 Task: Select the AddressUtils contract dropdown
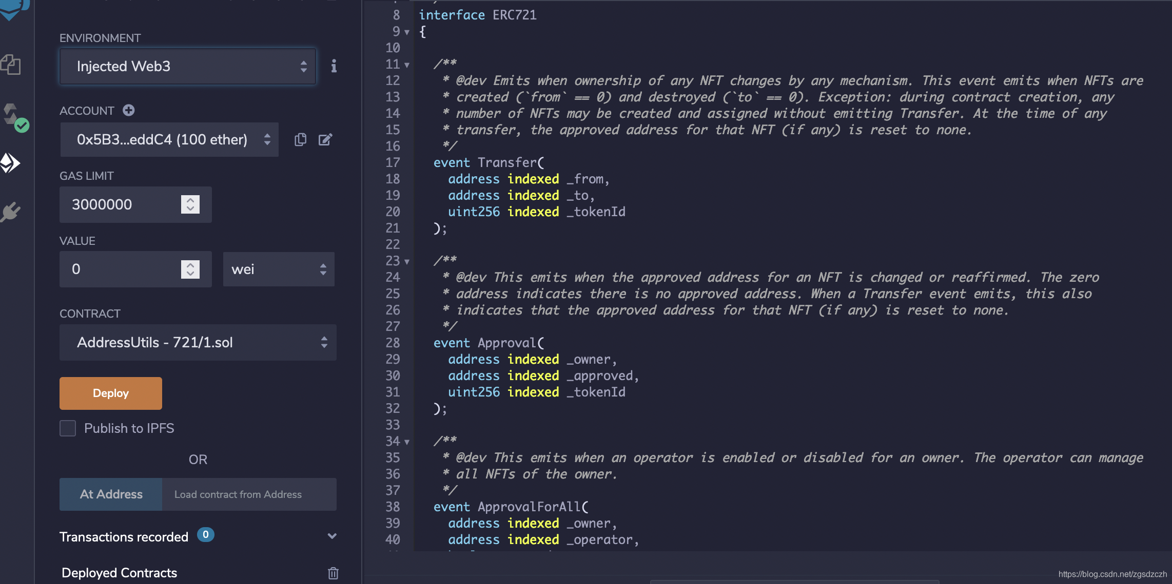point(198,343)
